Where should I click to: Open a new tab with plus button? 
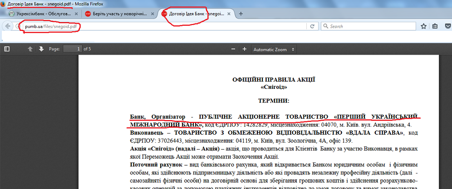241,14
